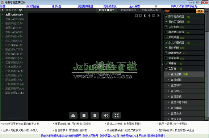Image resolution: width=209 pixels, height=138 pixels.
Task: Click the eject/open file playback button
Action: [73, 115]
